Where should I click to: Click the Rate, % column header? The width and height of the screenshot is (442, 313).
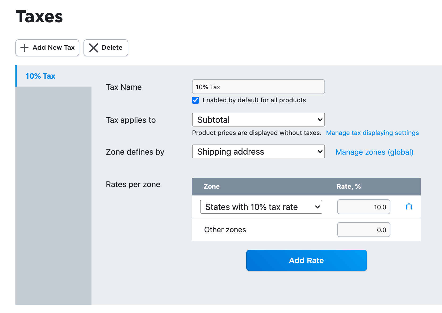click(348, 187)
